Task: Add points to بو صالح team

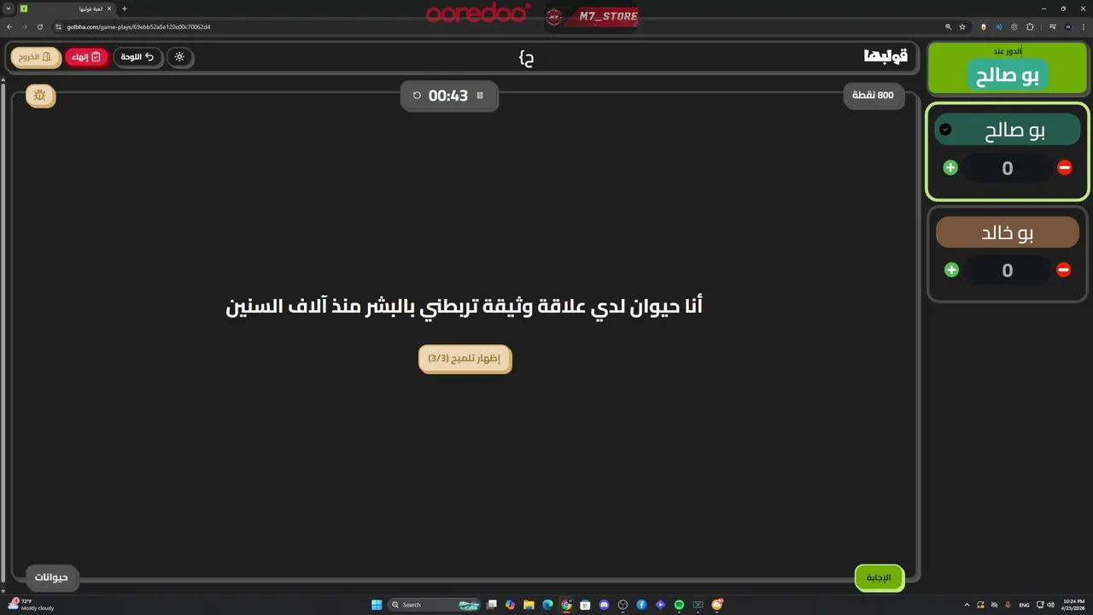Action: [950, 167]
